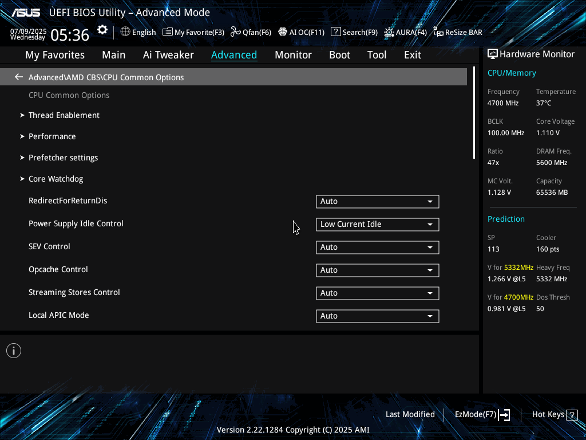This screenshot has width=586, height=440.
Task: Open Search(F9) question mark icon
Action: click(336, 32)
